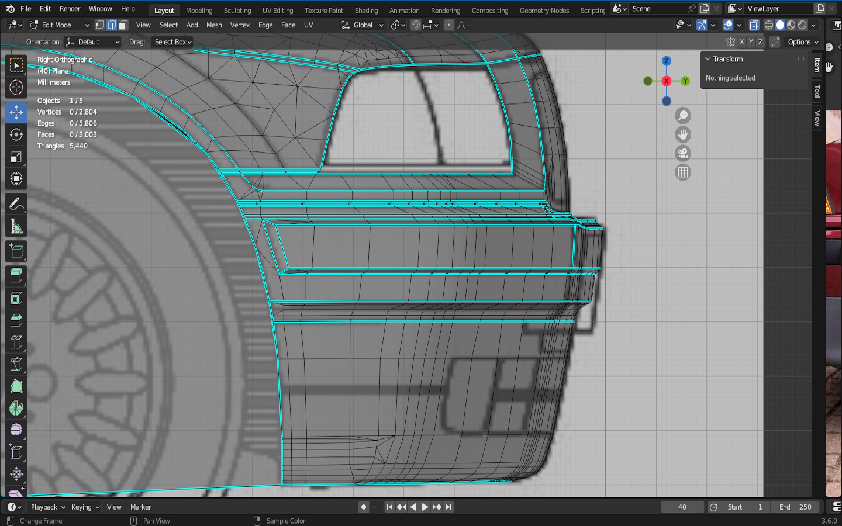842x526 pixels.
Task: Switch to face select mode
Action: 123,25
